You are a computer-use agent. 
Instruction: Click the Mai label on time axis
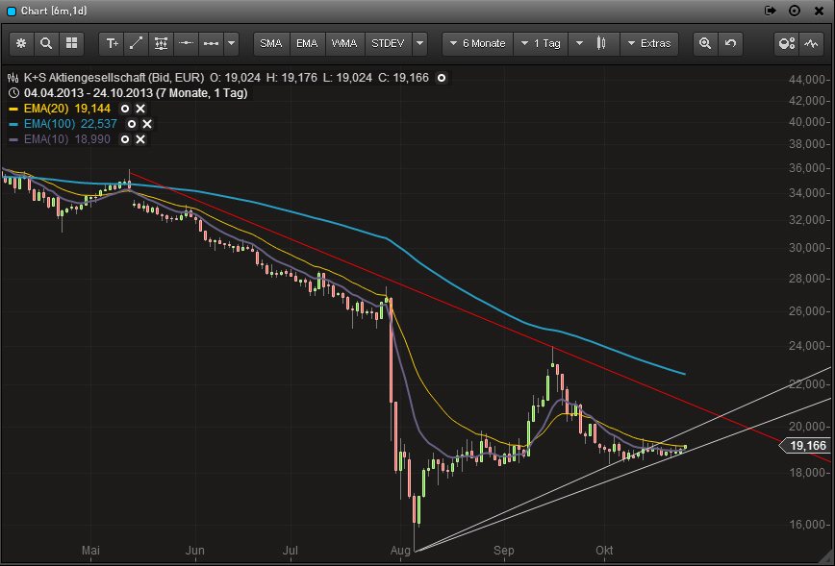[90, 551]
